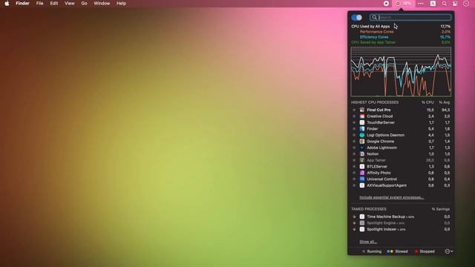Click the AXVisualSupportAgent process icon
The width and height of the screenshot is (475, 267).
362,185
